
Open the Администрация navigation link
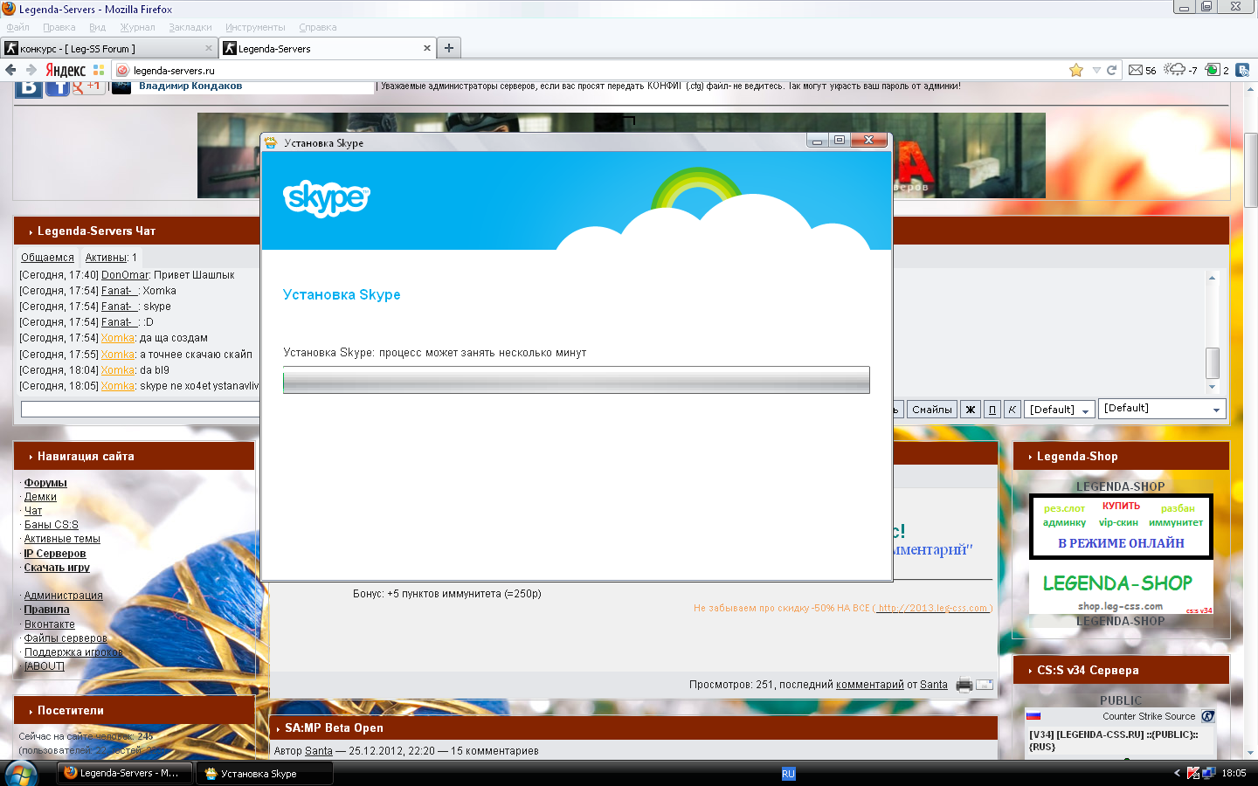coord(63,596)
